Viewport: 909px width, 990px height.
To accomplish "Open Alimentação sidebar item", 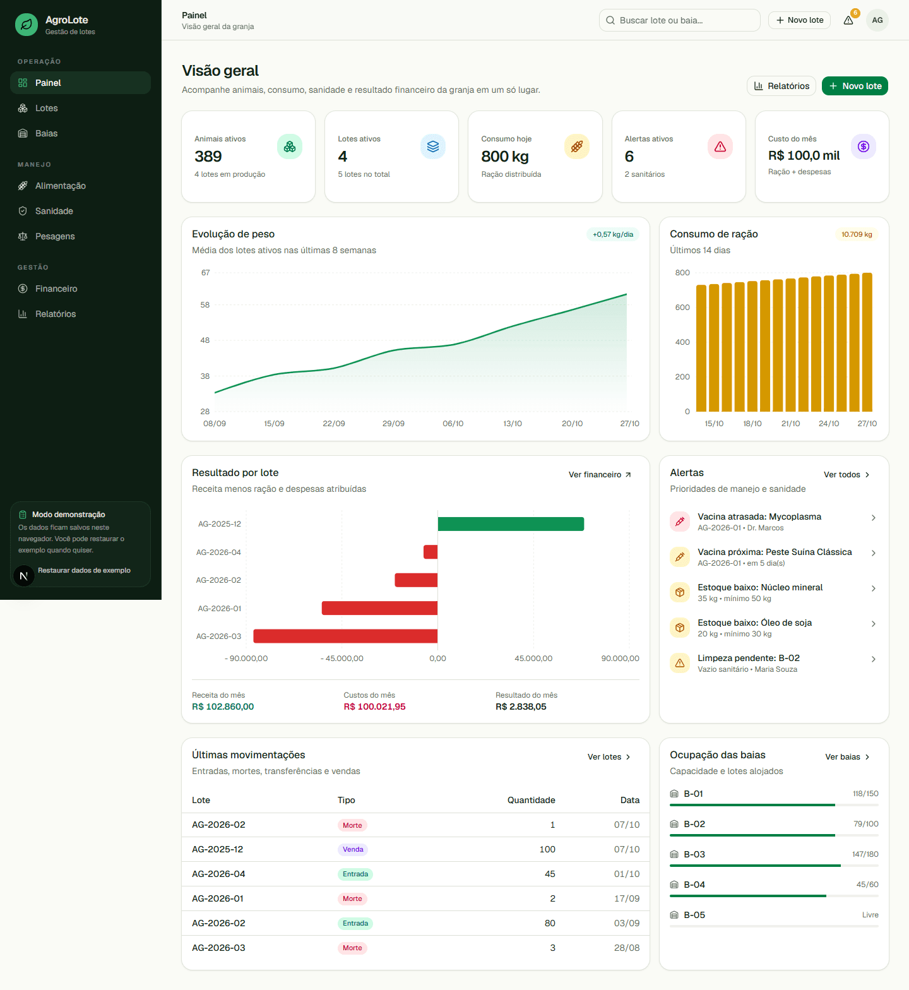I will pyautogui.click(x=80, y=186).
